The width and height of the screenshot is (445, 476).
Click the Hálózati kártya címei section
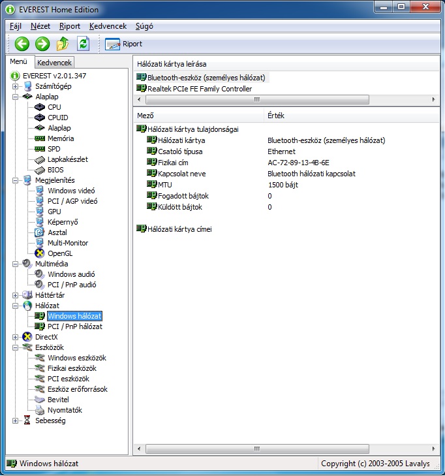174,229
